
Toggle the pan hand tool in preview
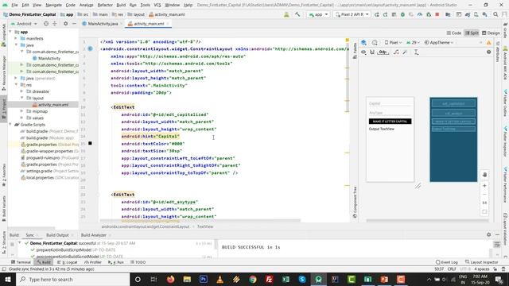[x=484, y=175]
